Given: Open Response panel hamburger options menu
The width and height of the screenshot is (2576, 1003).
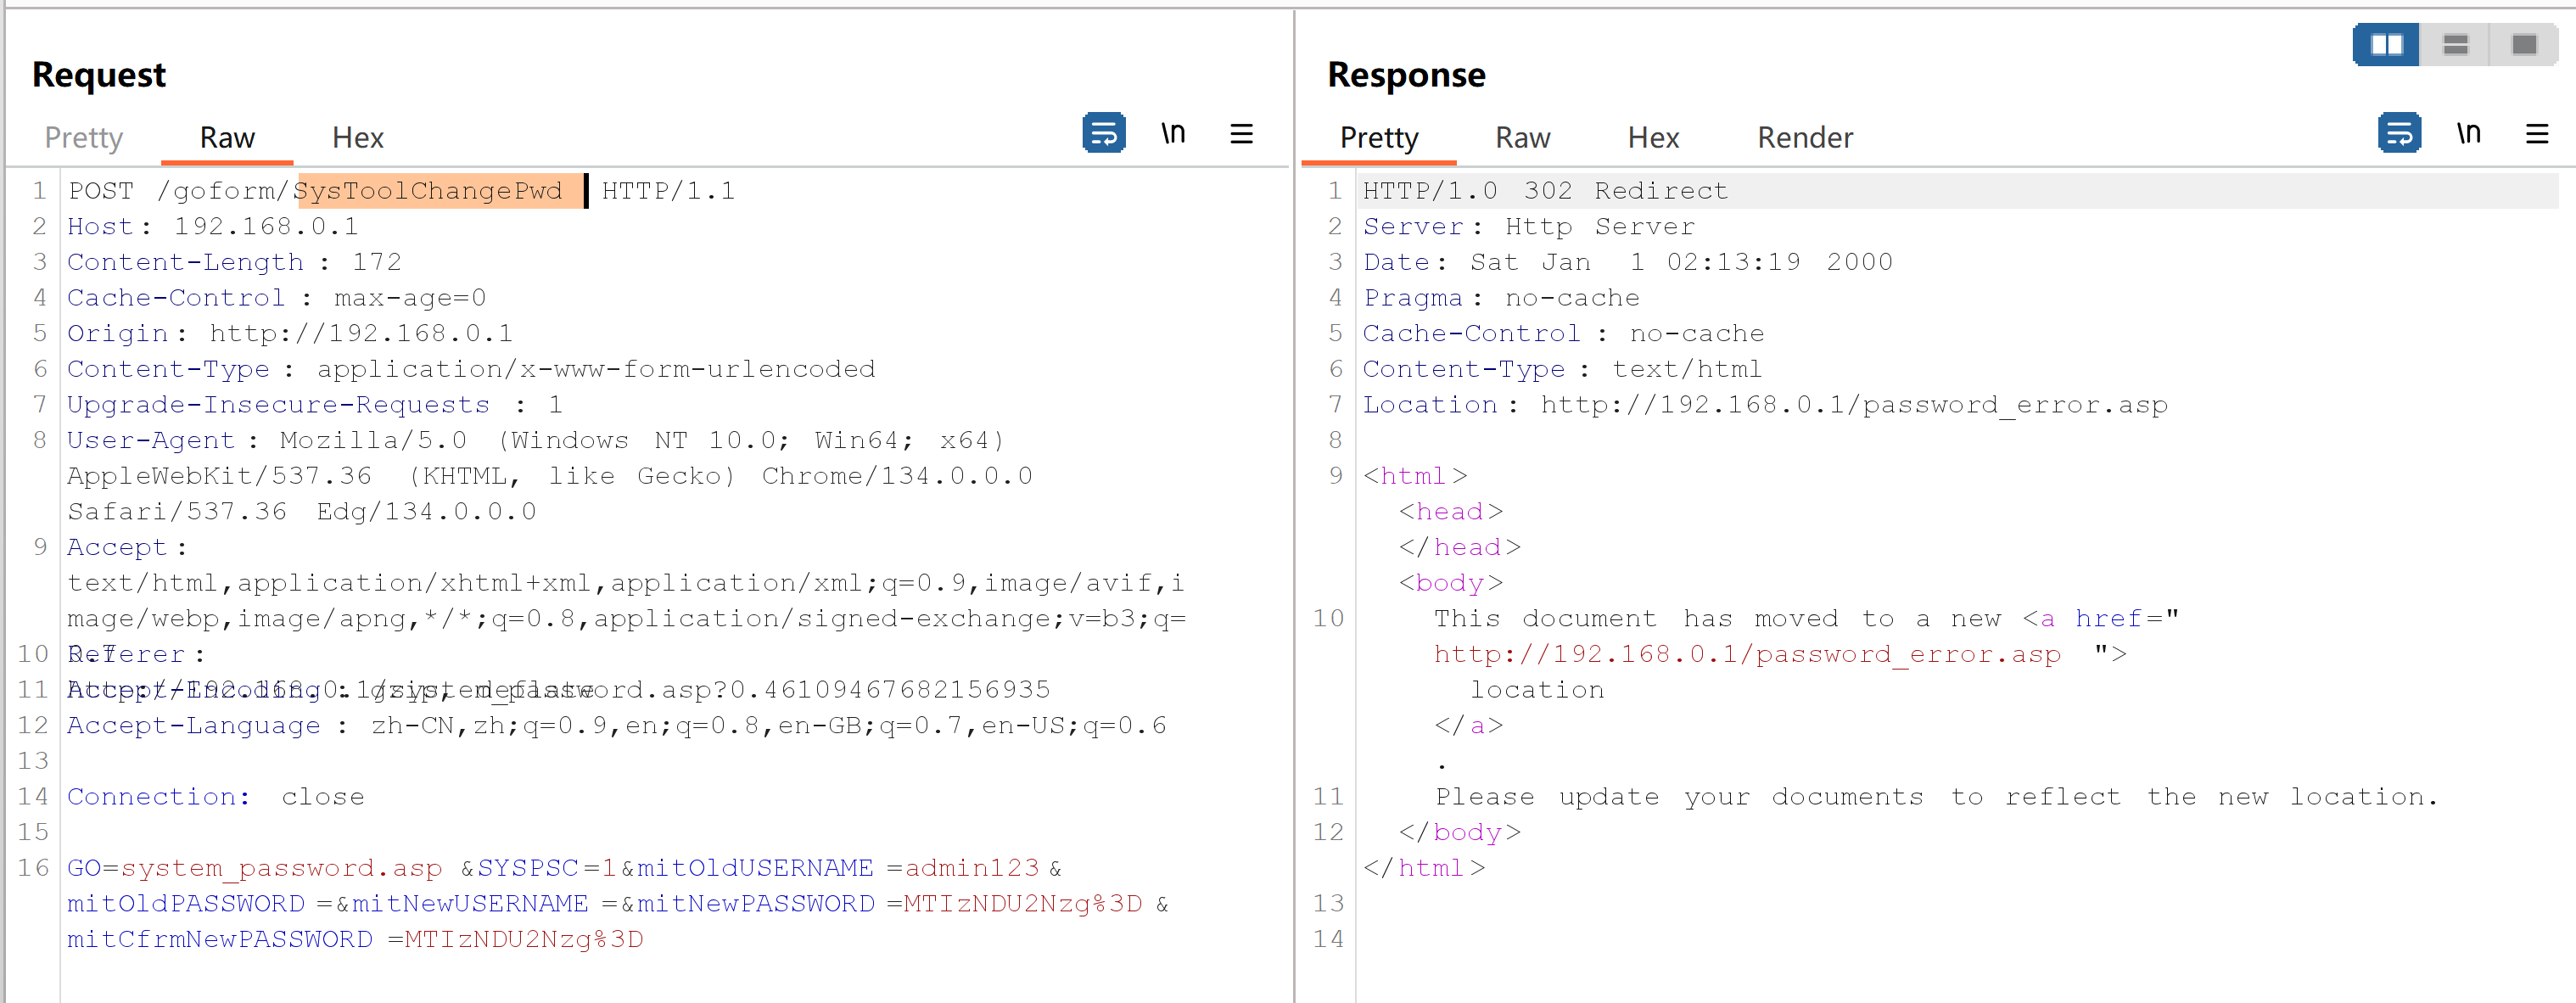Looking at the screenshot, I should tap(2536, 133).
